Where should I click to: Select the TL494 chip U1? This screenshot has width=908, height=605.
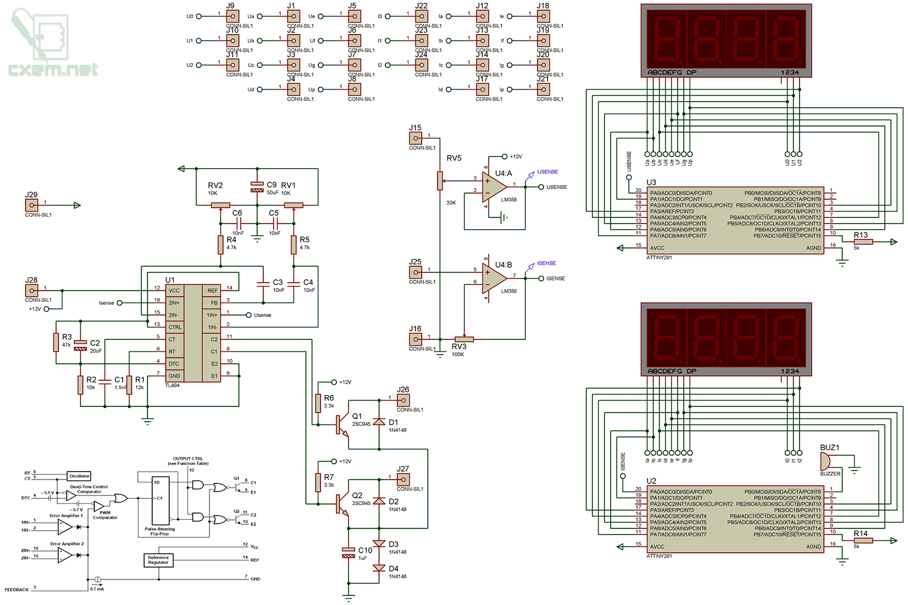pos(193,333)
